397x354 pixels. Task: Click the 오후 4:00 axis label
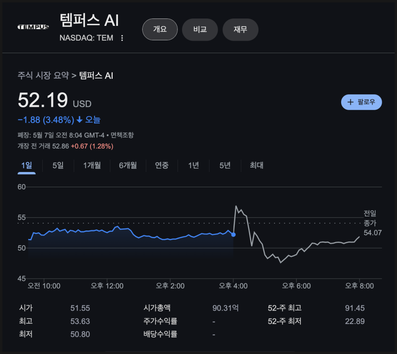coord(233,286)
